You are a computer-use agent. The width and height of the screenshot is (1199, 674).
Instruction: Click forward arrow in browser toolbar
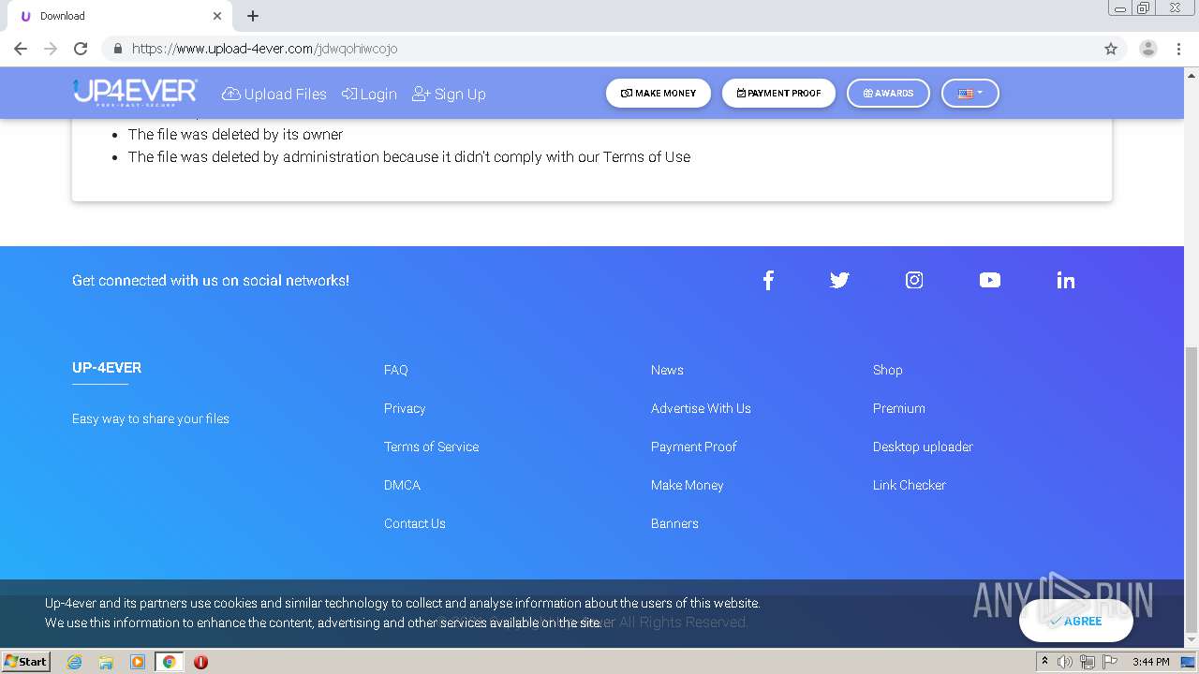[51, 49]
